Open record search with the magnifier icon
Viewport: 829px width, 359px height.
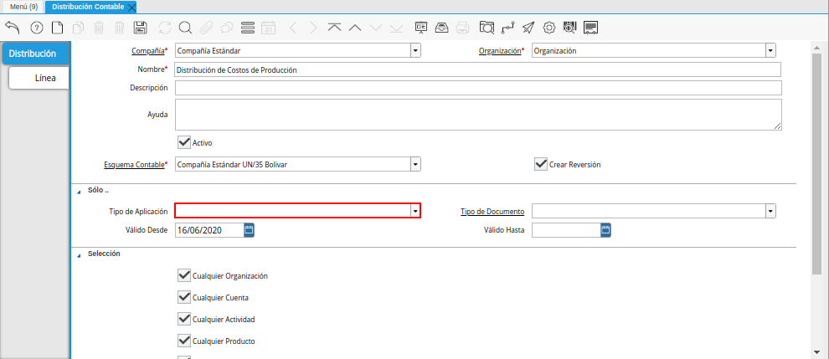[x=185, y=28]
